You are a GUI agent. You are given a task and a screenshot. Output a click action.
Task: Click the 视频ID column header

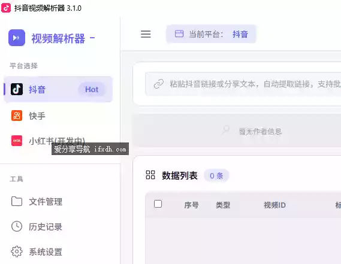274,205
